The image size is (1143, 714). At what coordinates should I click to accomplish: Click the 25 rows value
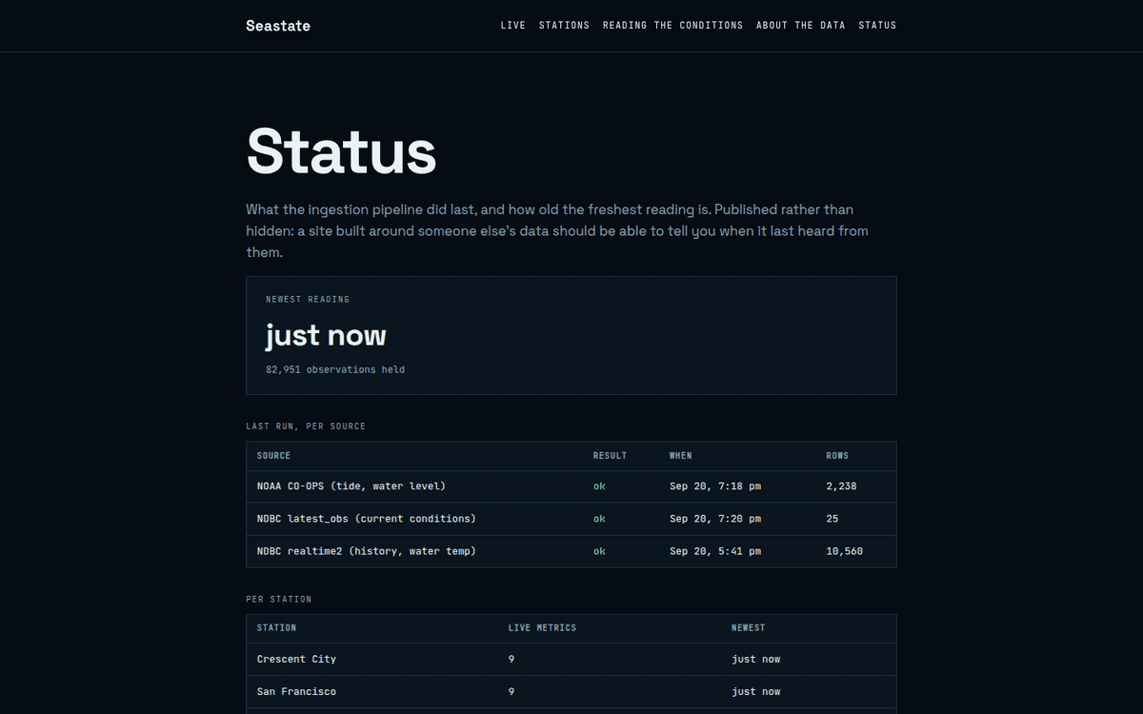point(832,519)
